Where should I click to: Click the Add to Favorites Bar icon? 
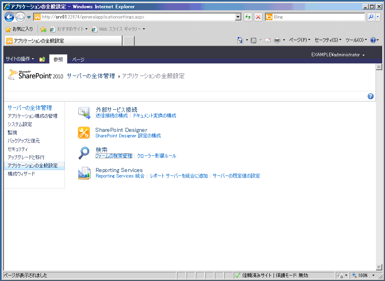coord(43,29)
